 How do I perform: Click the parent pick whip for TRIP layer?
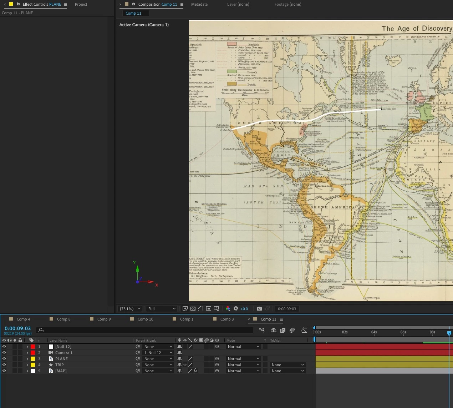[138, 365]
